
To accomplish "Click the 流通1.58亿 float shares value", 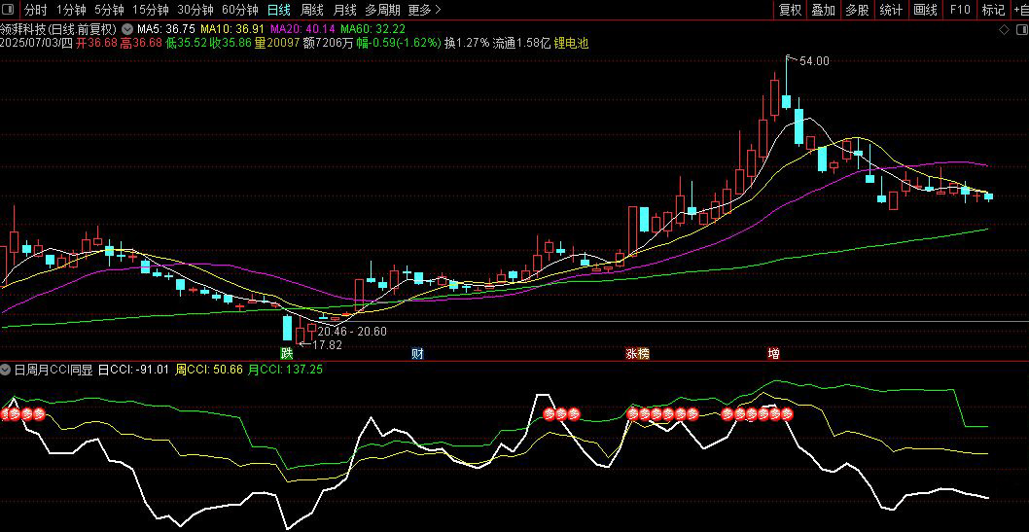I will [x=521, y=44].
